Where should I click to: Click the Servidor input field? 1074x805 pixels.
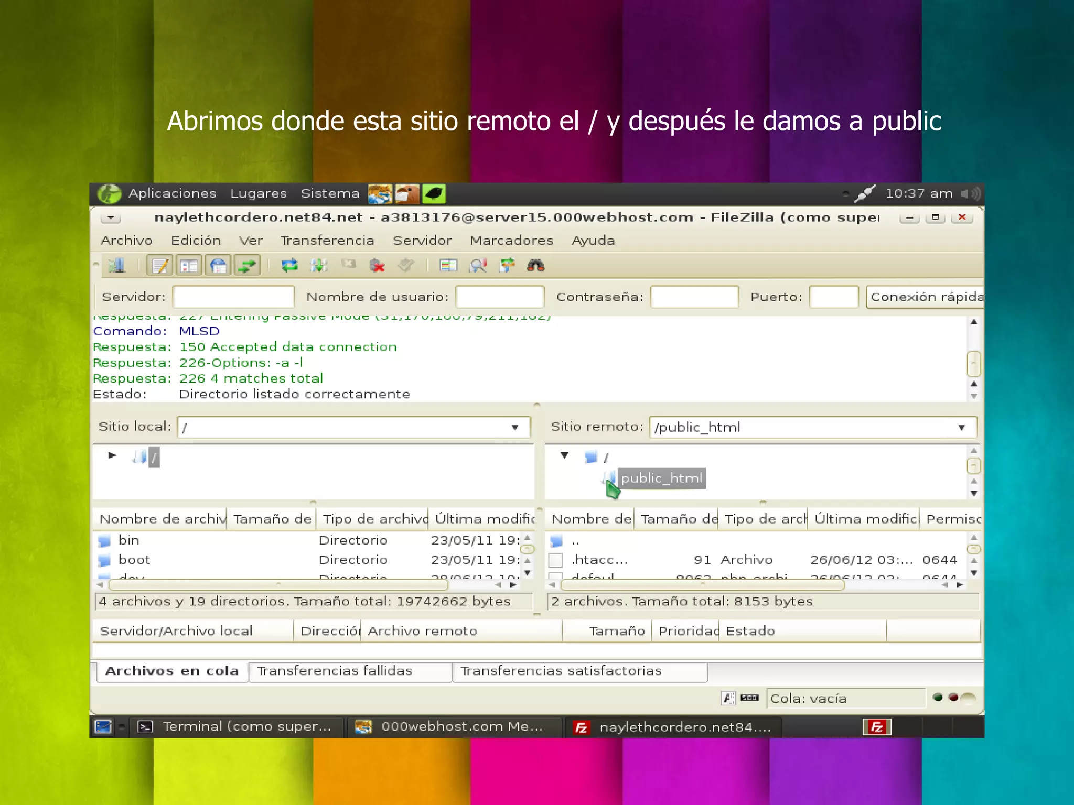click(233, 297)
